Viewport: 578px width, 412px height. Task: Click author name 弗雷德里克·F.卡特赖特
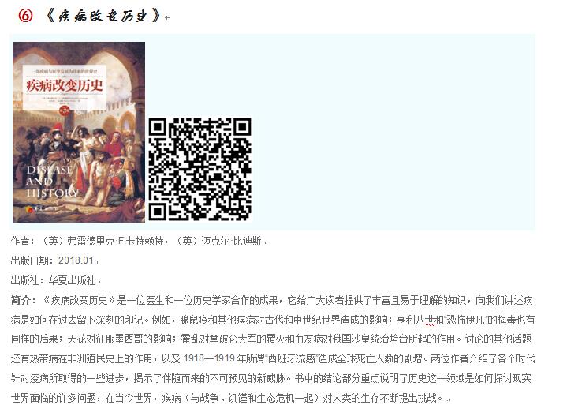pos(115,242)
